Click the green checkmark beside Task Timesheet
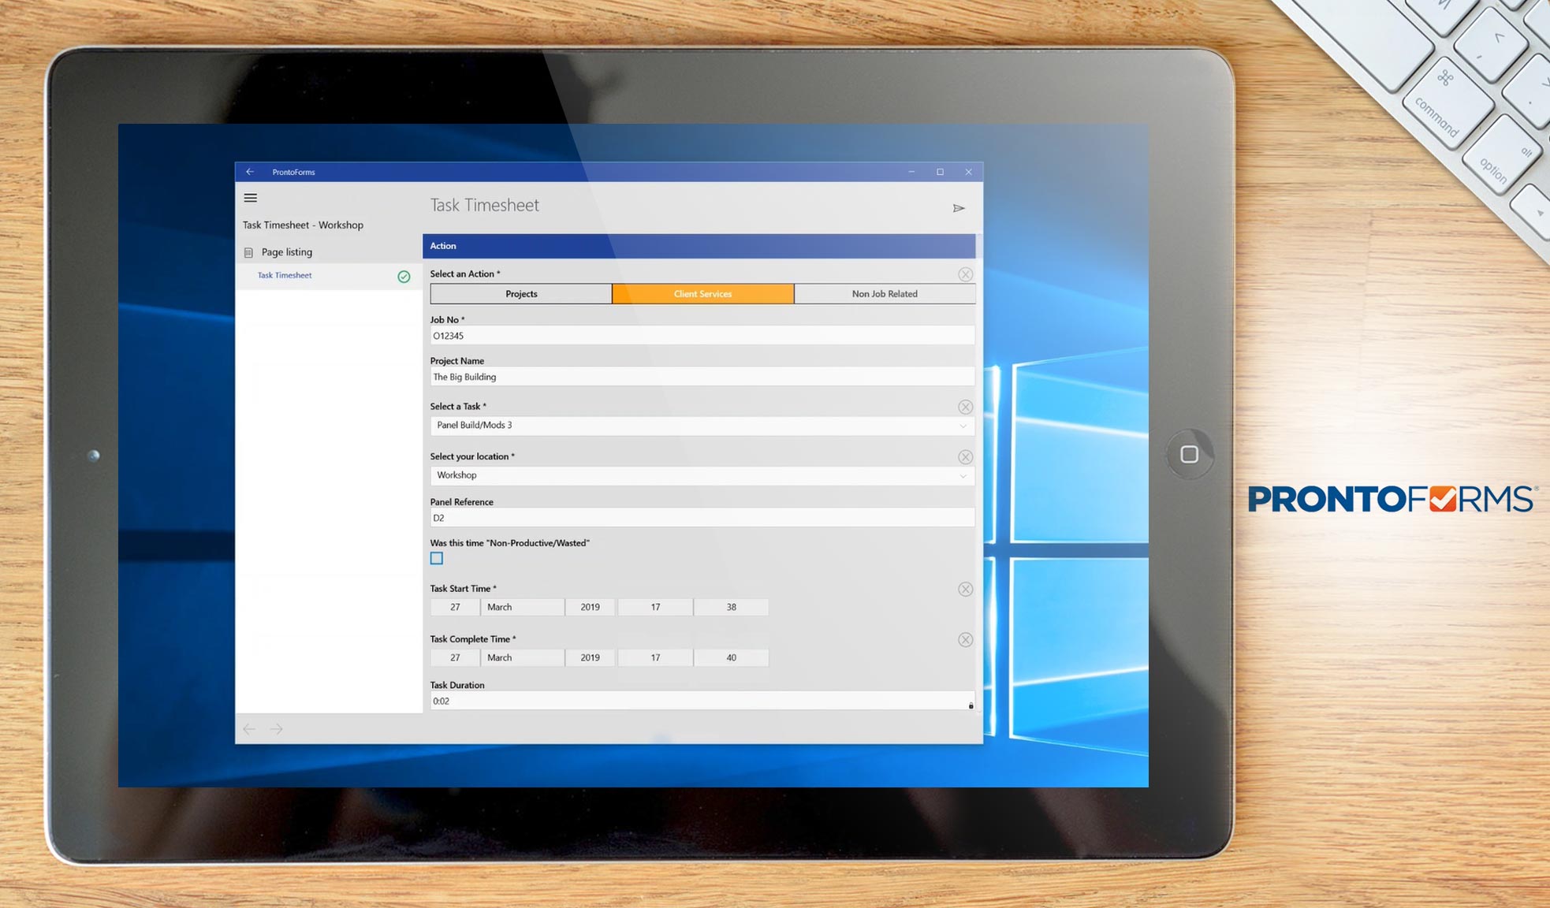Viewport: 1550px width, 908px height. click(404, 277)
